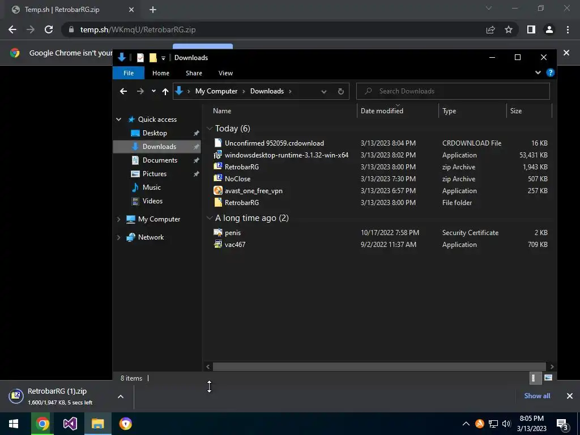Click the Chrome address bar URL
This screenshot has height=435, width=580.
pos(138,29)
